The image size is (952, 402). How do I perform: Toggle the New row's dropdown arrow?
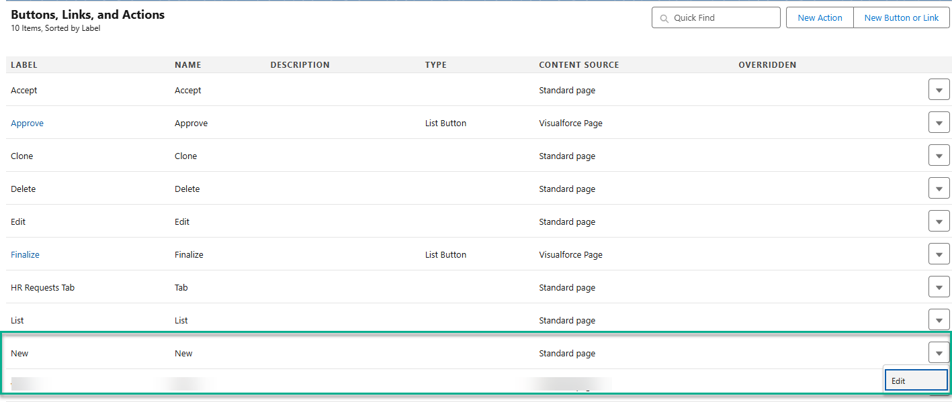(939, 352)
